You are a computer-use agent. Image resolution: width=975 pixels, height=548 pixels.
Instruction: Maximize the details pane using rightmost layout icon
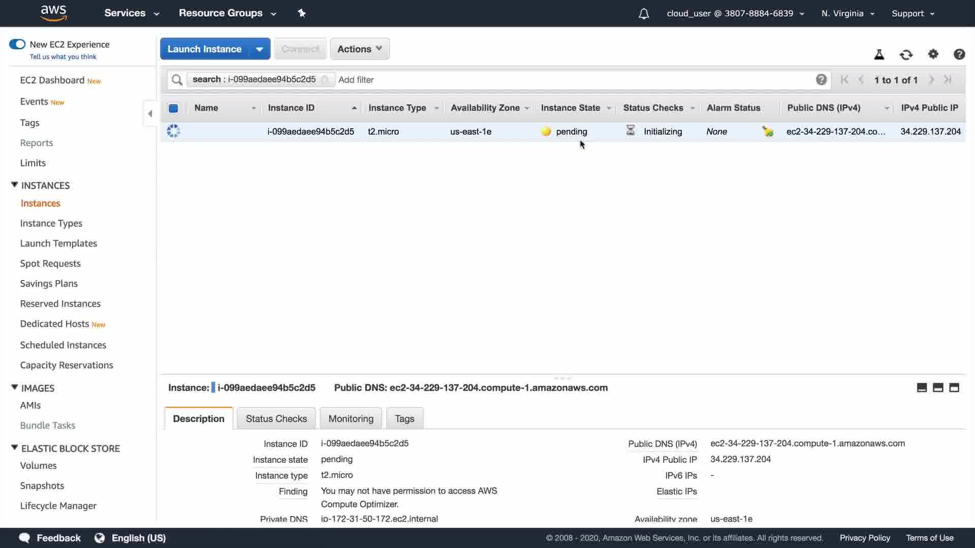pos(954,388)
